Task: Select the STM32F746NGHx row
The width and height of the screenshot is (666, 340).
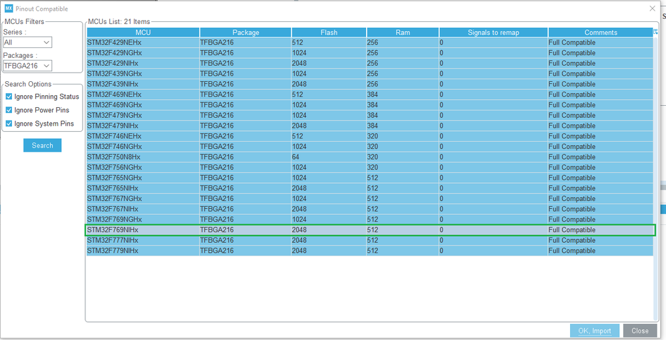Action: tap(370, 146)
